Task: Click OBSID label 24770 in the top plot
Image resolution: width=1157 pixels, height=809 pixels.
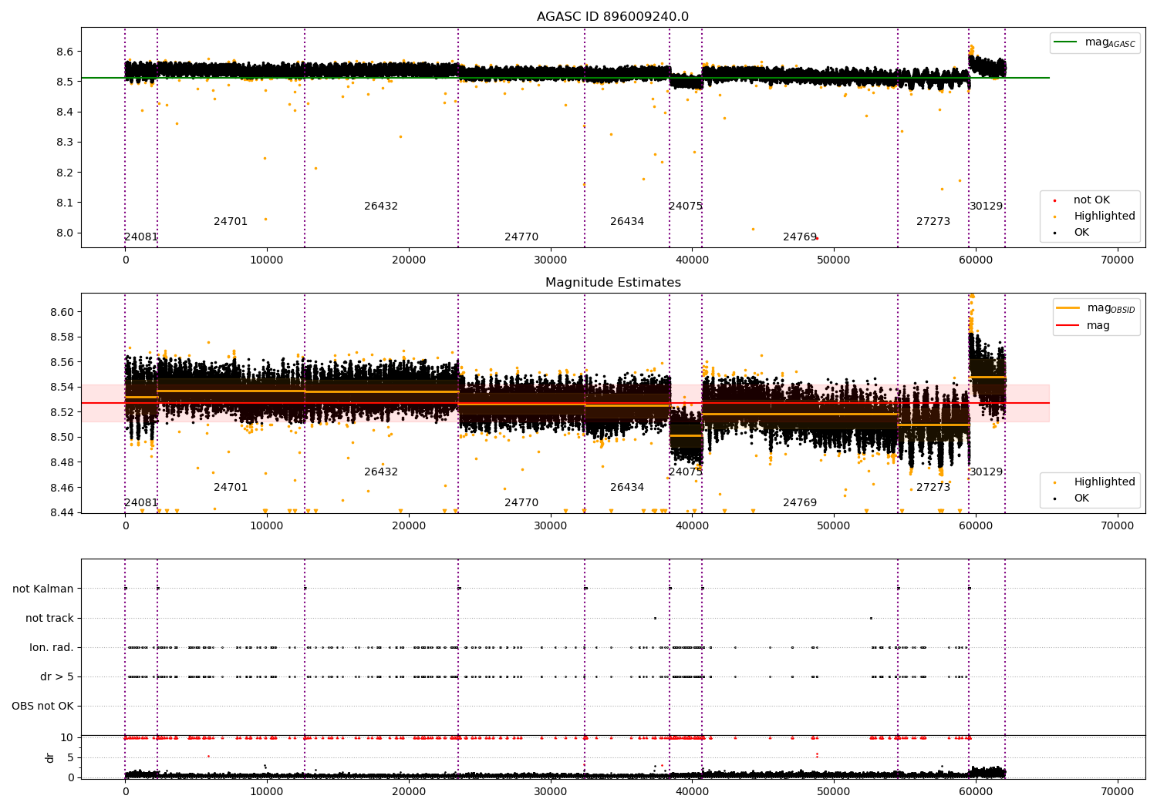Action: tap(521, 237)
